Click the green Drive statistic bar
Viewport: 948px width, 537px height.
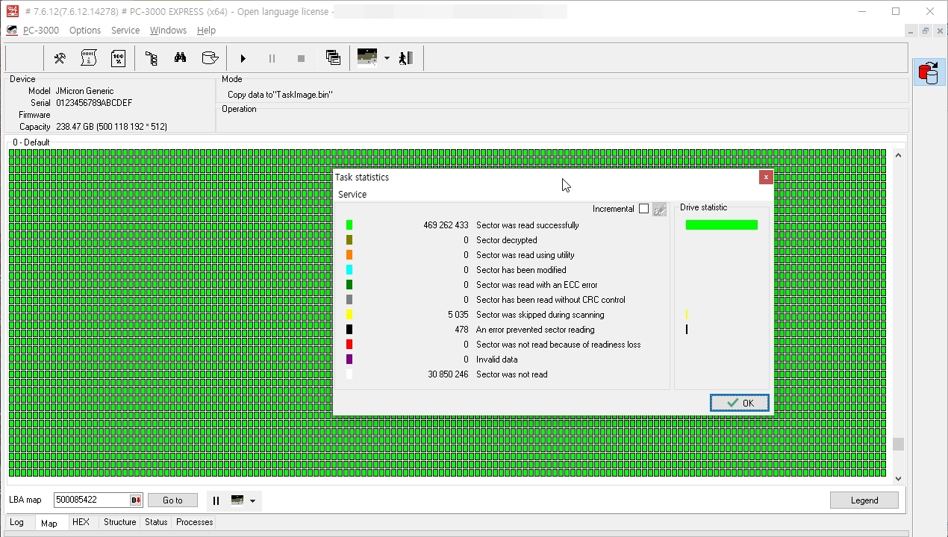coord(722,225)
